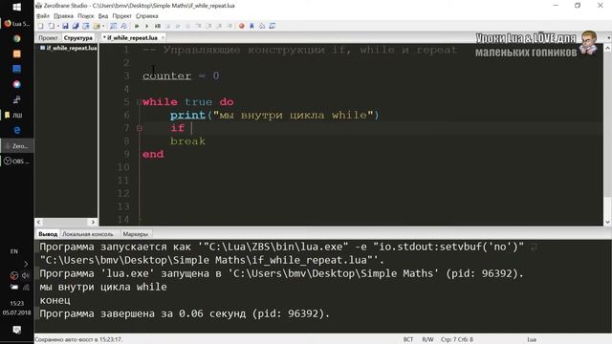
Task: Click the Lua interpreter status bar field
Action: (532, 340)
